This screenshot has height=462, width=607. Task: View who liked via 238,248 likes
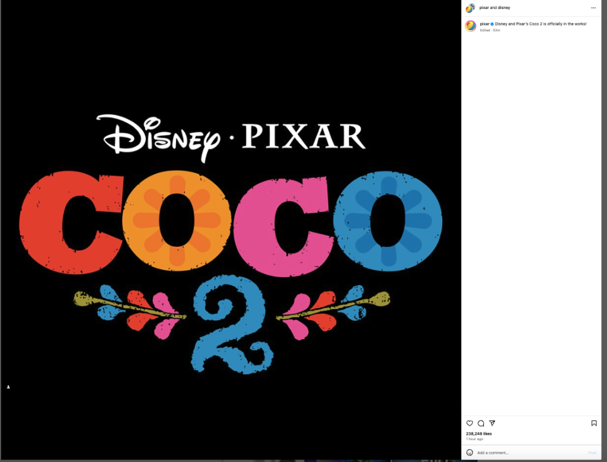pos(479,434)
